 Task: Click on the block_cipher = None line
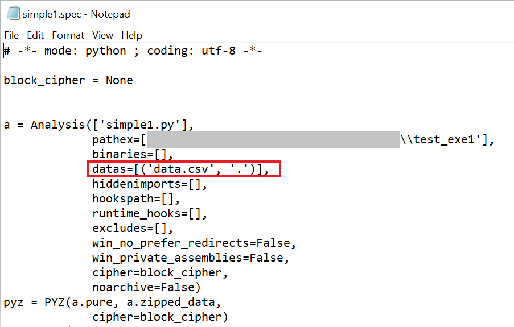[x=68, y=80]
